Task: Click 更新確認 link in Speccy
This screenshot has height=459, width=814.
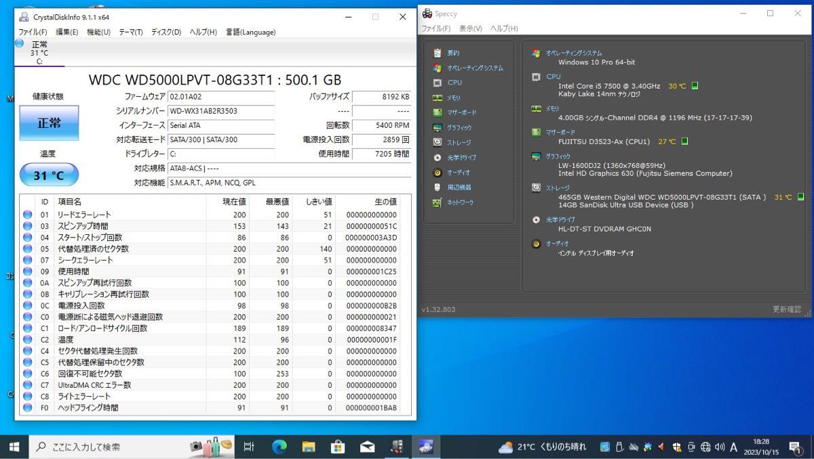Action: click(x=787, y=309)
